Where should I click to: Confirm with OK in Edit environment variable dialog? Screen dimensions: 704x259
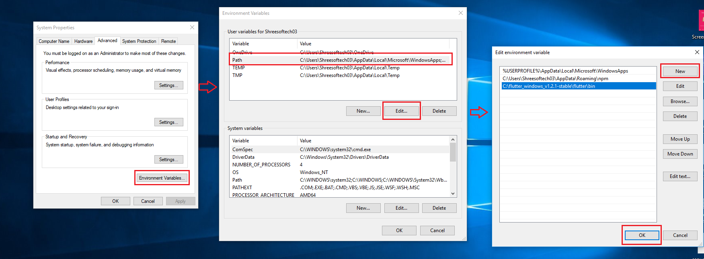coord(642,235)
